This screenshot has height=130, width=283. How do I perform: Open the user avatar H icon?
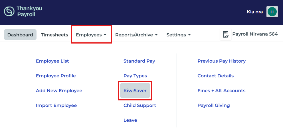click(x=272, y=12)
